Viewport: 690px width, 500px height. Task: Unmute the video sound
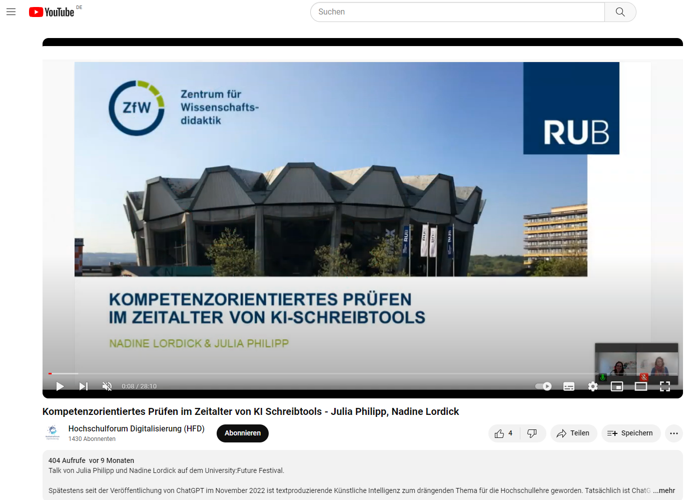(107, 386)
